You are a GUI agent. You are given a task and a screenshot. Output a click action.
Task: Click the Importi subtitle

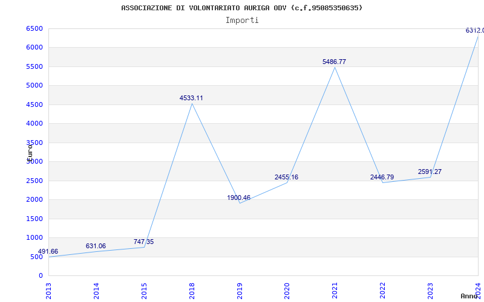click(242, 21)
